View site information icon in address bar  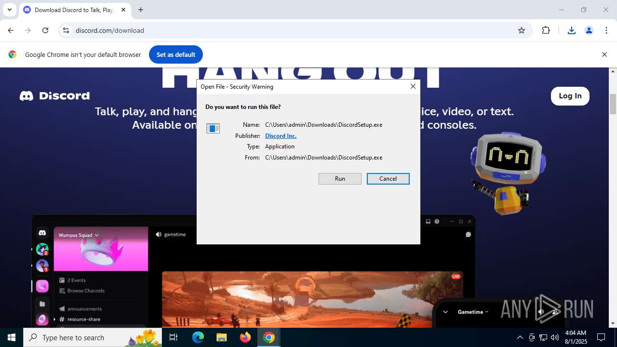pyautogui.click(x=67, y=30)
